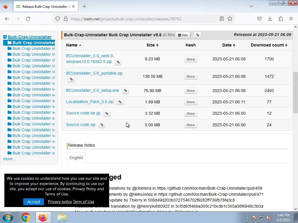Viewport: 298px width, 223px height.
Task: Show hash for BCUninstaller_5.6_setup.exe
Action: coord(191,91)
